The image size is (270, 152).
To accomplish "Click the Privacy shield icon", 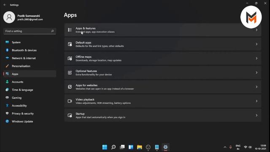I will tap(7, 114).
